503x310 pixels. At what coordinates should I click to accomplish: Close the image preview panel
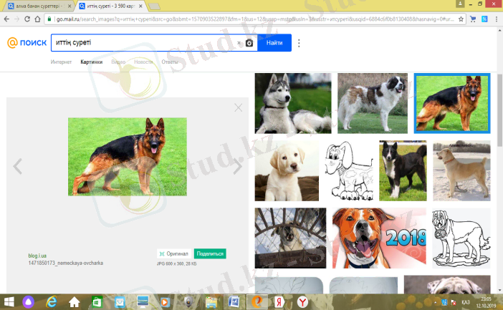[x=239, y=108]
